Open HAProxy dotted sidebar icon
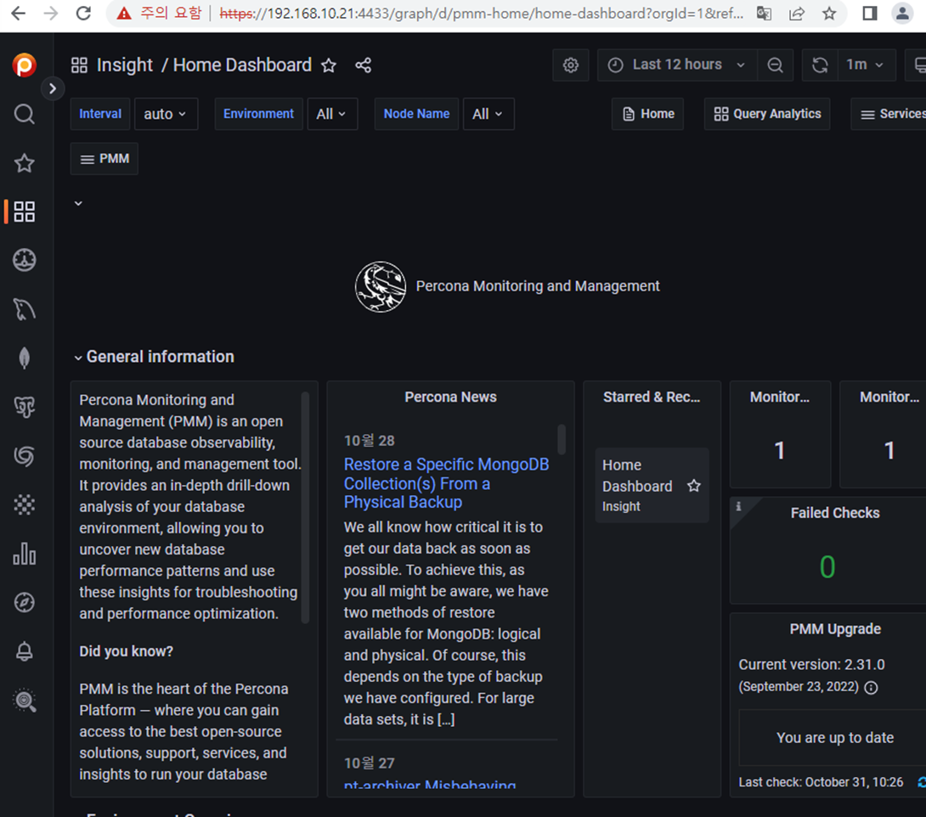Image resolution: width=926 pixels, height=817 pixels. pos(25,504)
